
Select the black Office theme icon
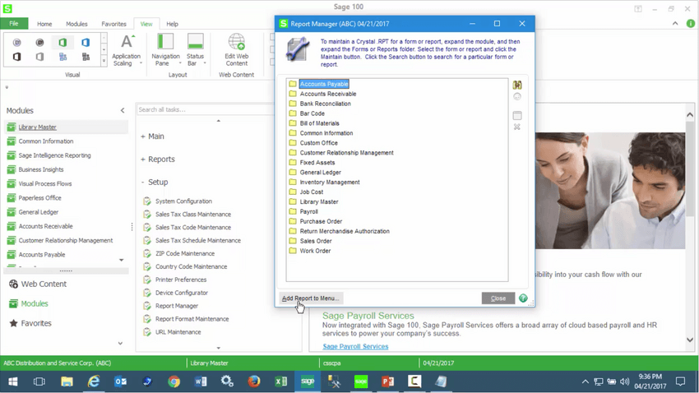(x=17, y=57)
